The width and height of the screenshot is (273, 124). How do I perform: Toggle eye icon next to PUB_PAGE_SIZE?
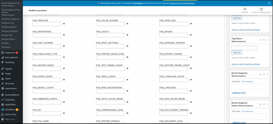point(191,24)
